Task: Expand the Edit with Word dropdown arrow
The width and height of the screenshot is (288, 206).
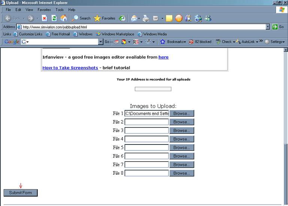Action: (162, 18)
